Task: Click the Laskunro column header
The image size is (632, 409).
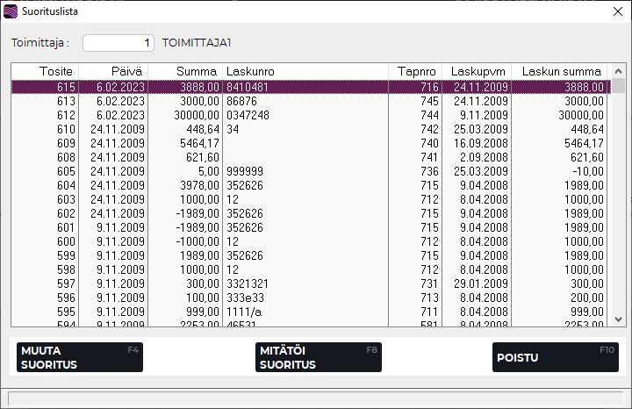Action: [x=304, y=71]
